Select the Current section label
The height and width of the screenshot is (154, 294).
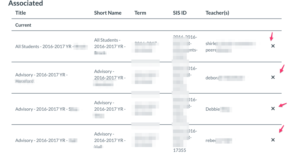click(23, 25)
